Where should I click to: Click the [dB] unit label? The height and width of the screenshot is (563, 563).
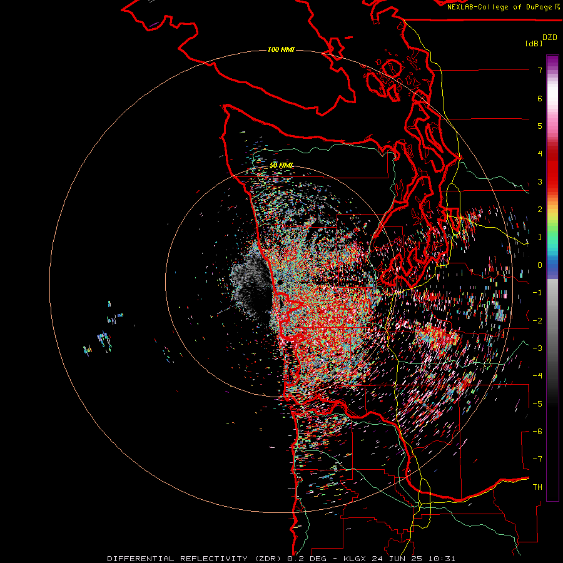(534, 43)
